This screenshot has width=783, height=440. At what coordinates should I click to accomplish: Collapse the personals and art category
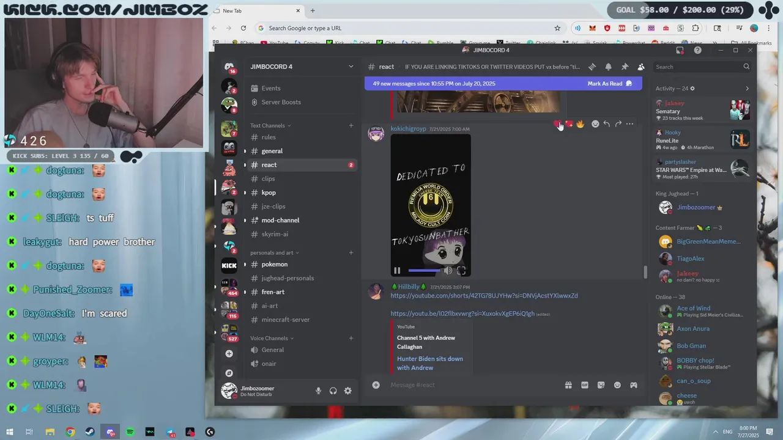(275, 253)
